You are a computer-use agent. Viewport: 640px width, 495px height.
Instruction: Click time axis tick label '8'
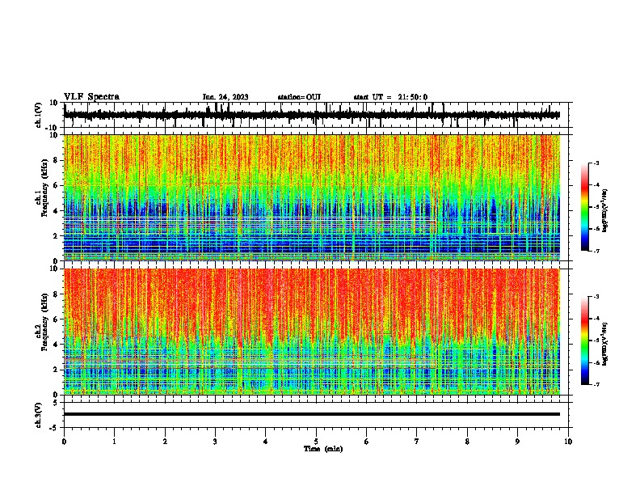pos(467,442)
